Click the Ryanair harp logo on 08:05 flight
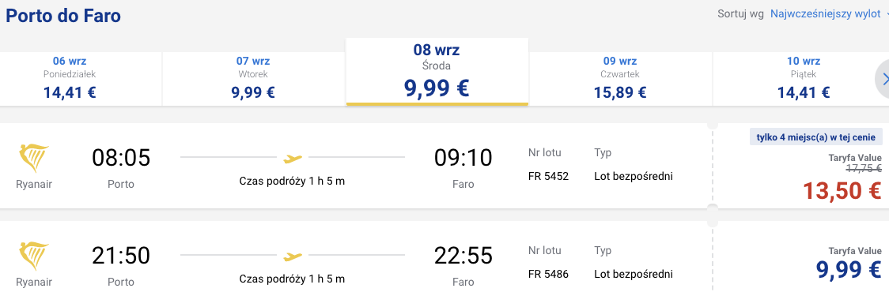Image resolution: width=889 pixels, height=292 pixels. pyautogui.click(x=34, y=159)
